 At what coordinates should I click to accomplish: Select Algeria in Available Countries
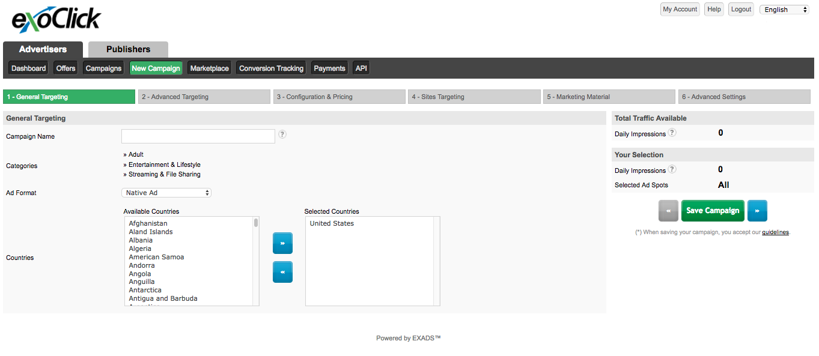(x=140, y=249)
